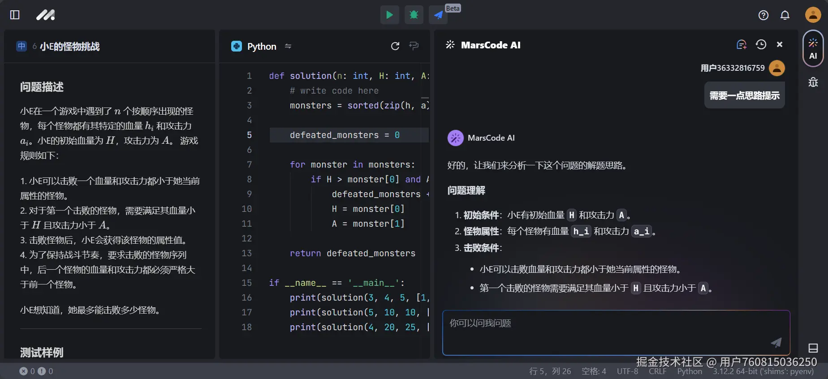The height and width of the screenshot is (379, 828).
Task: Start the debug bug button
Action: coord(414,15)
